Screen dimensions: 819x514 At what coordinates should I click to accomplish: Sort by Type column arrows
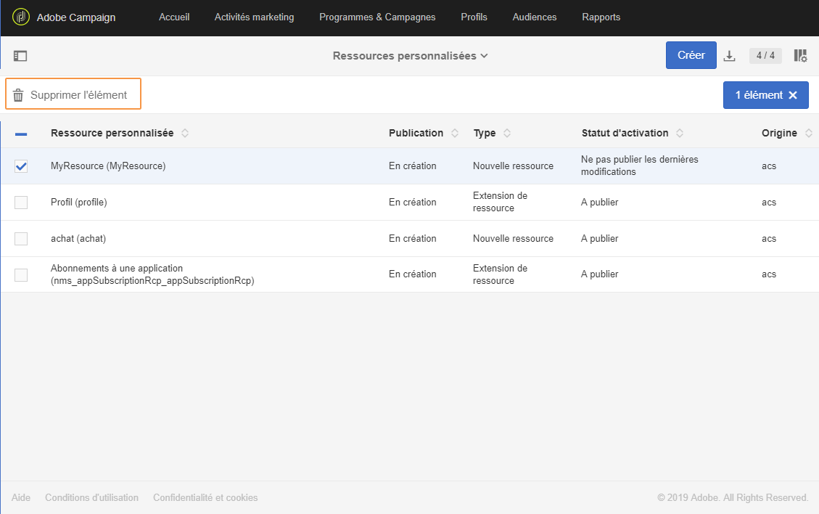pos(507,134)
